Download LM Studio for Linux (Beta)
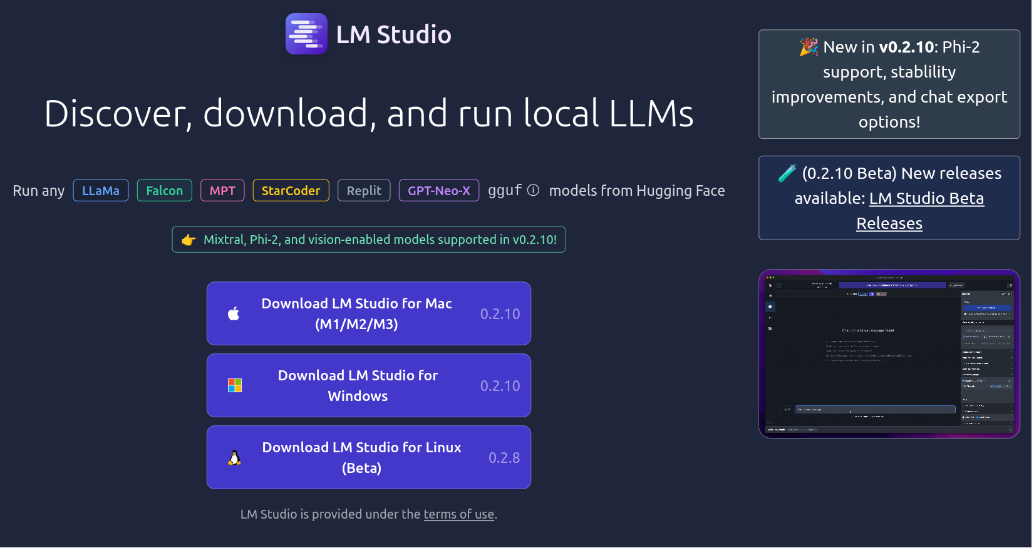1034x548 pixels. [x=369, y=457]
